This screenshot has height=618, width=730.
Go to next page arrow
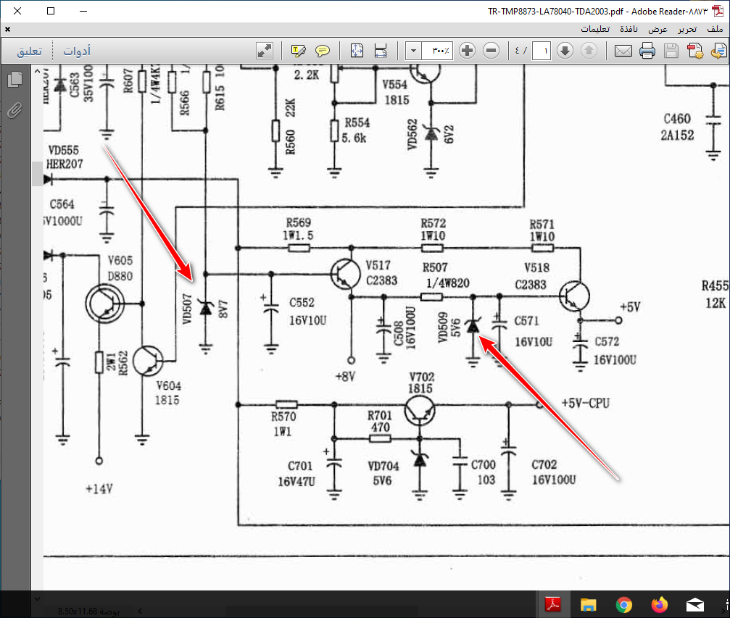(x=565, y=50)
